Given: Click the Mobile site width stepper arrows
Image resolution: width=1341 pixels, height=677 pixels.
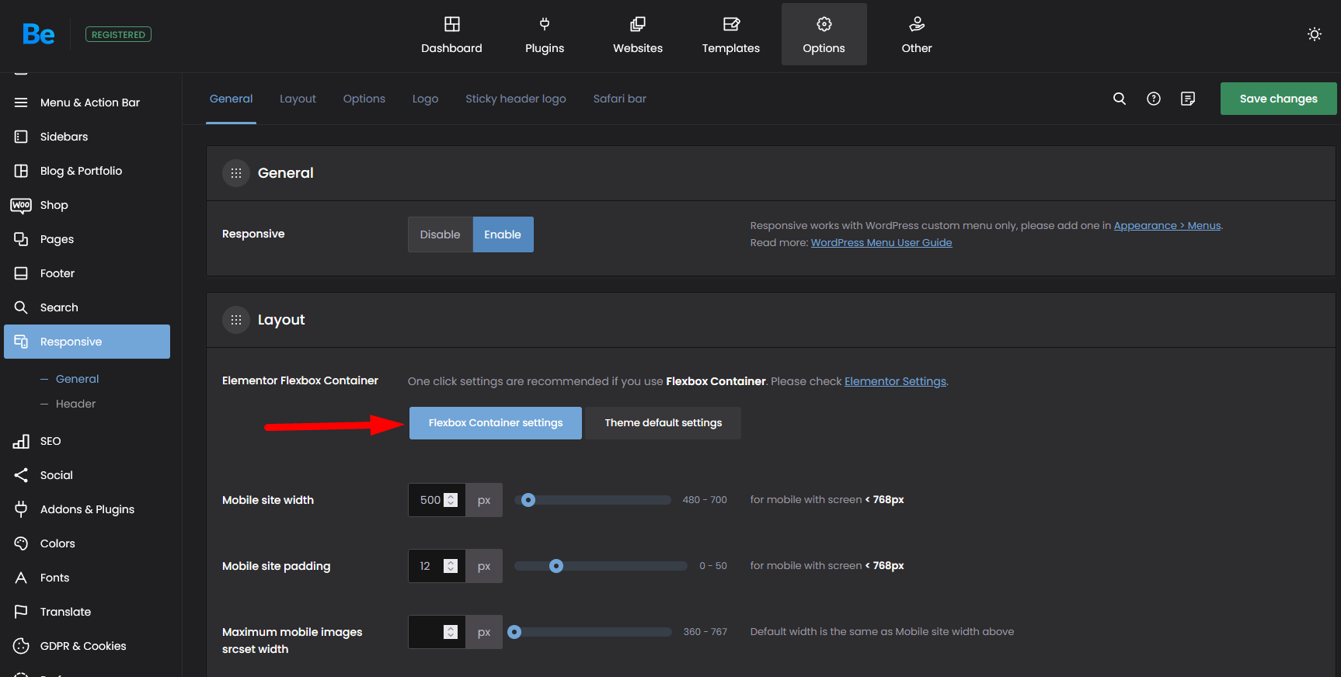Looking at the screenshot, I should [x=451, y=500].
